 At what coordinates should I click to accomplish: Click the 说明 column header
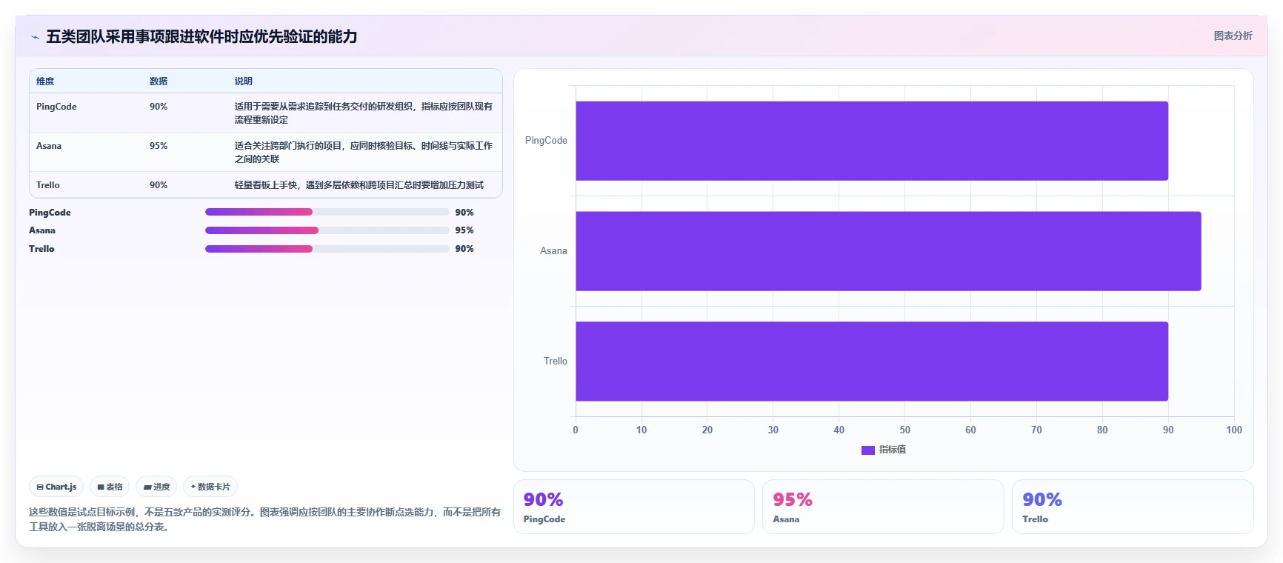244,81
